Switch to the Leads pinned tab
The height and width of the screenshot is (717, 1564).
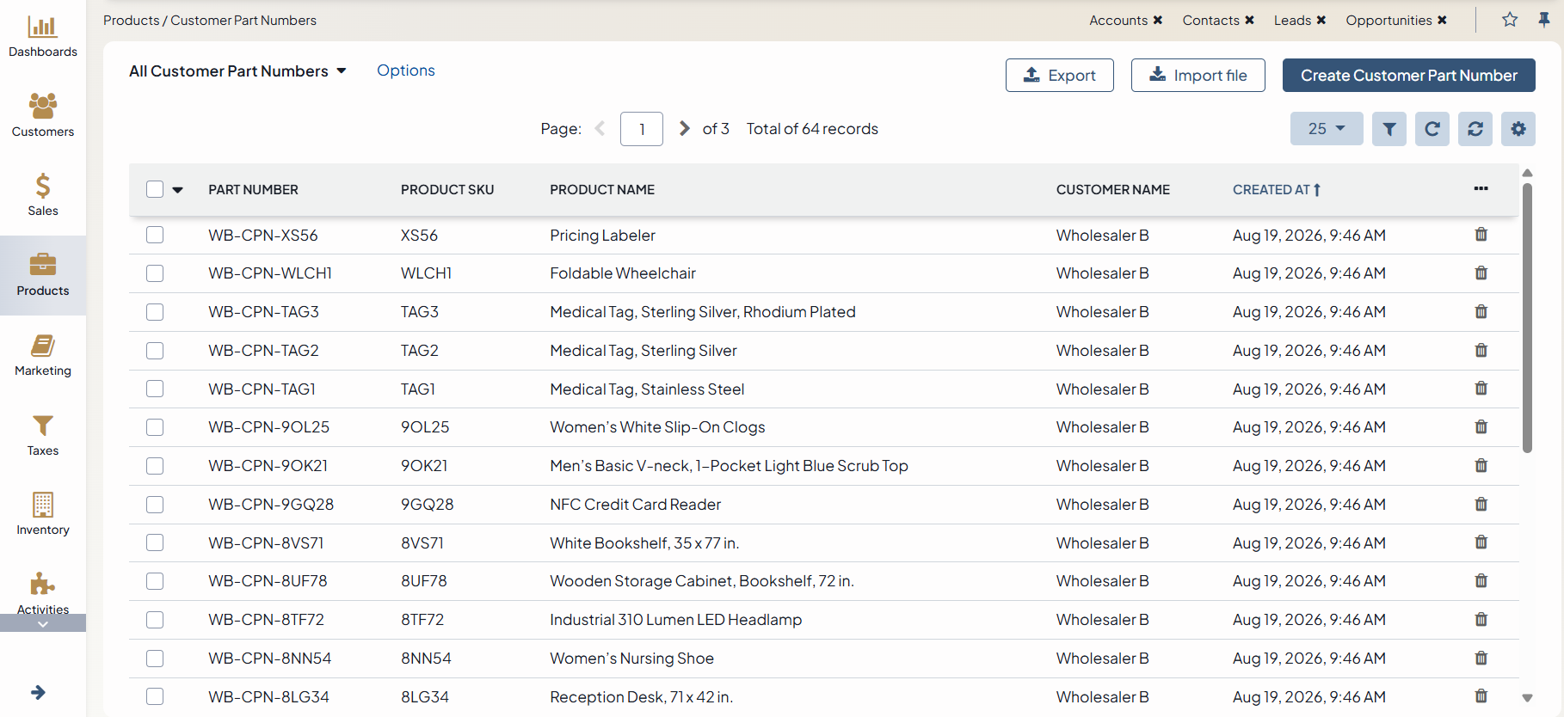(x=1292, y=20)
